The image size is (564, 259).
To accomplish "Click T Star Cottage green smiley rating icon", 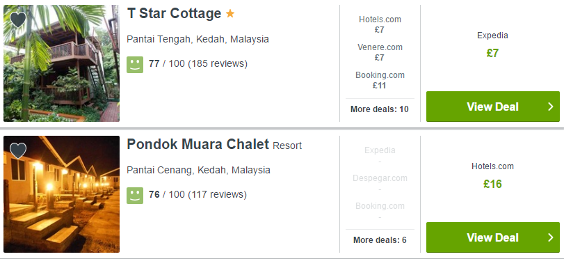I will coord(135,65).
